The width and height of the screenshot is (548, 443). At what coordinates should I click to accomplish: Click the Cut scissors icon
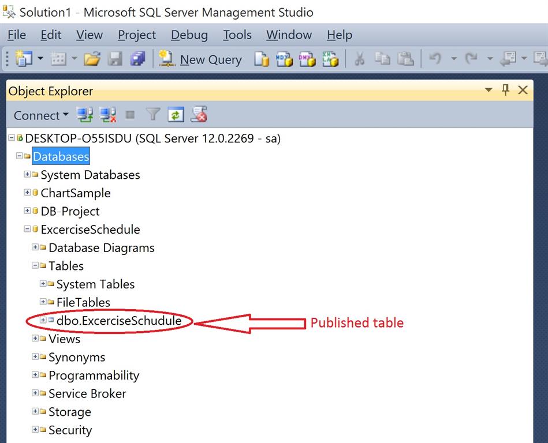[x=359, y=59]
